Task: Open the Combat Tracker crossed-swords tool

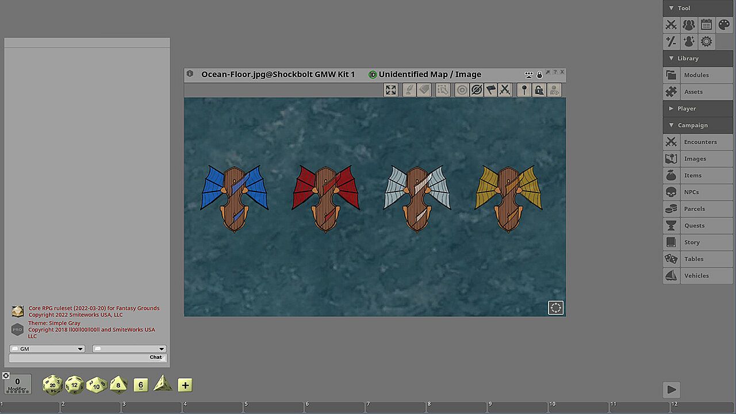Action: pyautogui.click(x=671, y=25)
